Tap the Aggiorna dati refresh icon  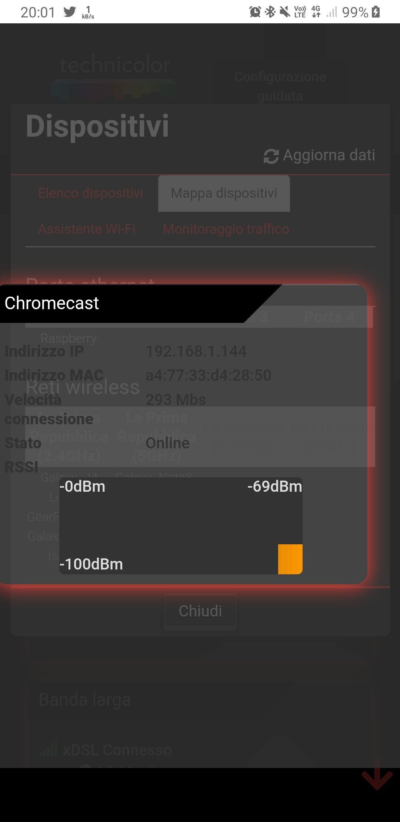(271, 155)
